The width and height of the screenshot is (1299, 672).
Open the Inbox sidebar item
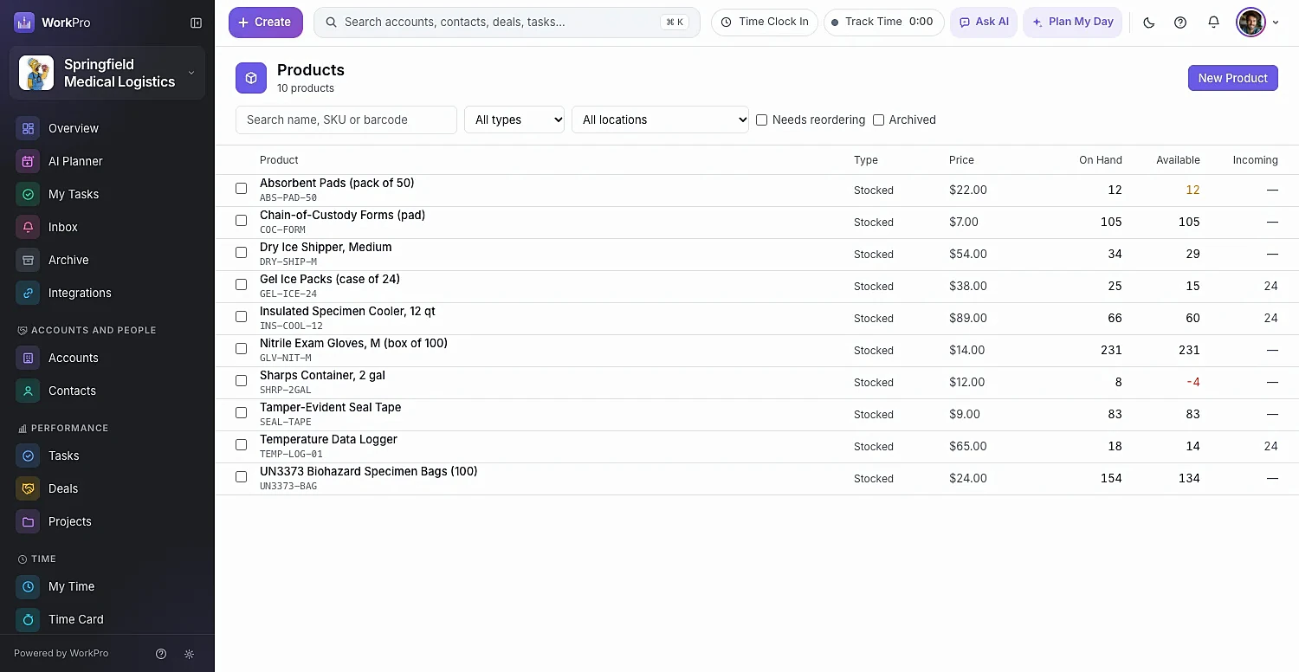click(x=107, y=227)
